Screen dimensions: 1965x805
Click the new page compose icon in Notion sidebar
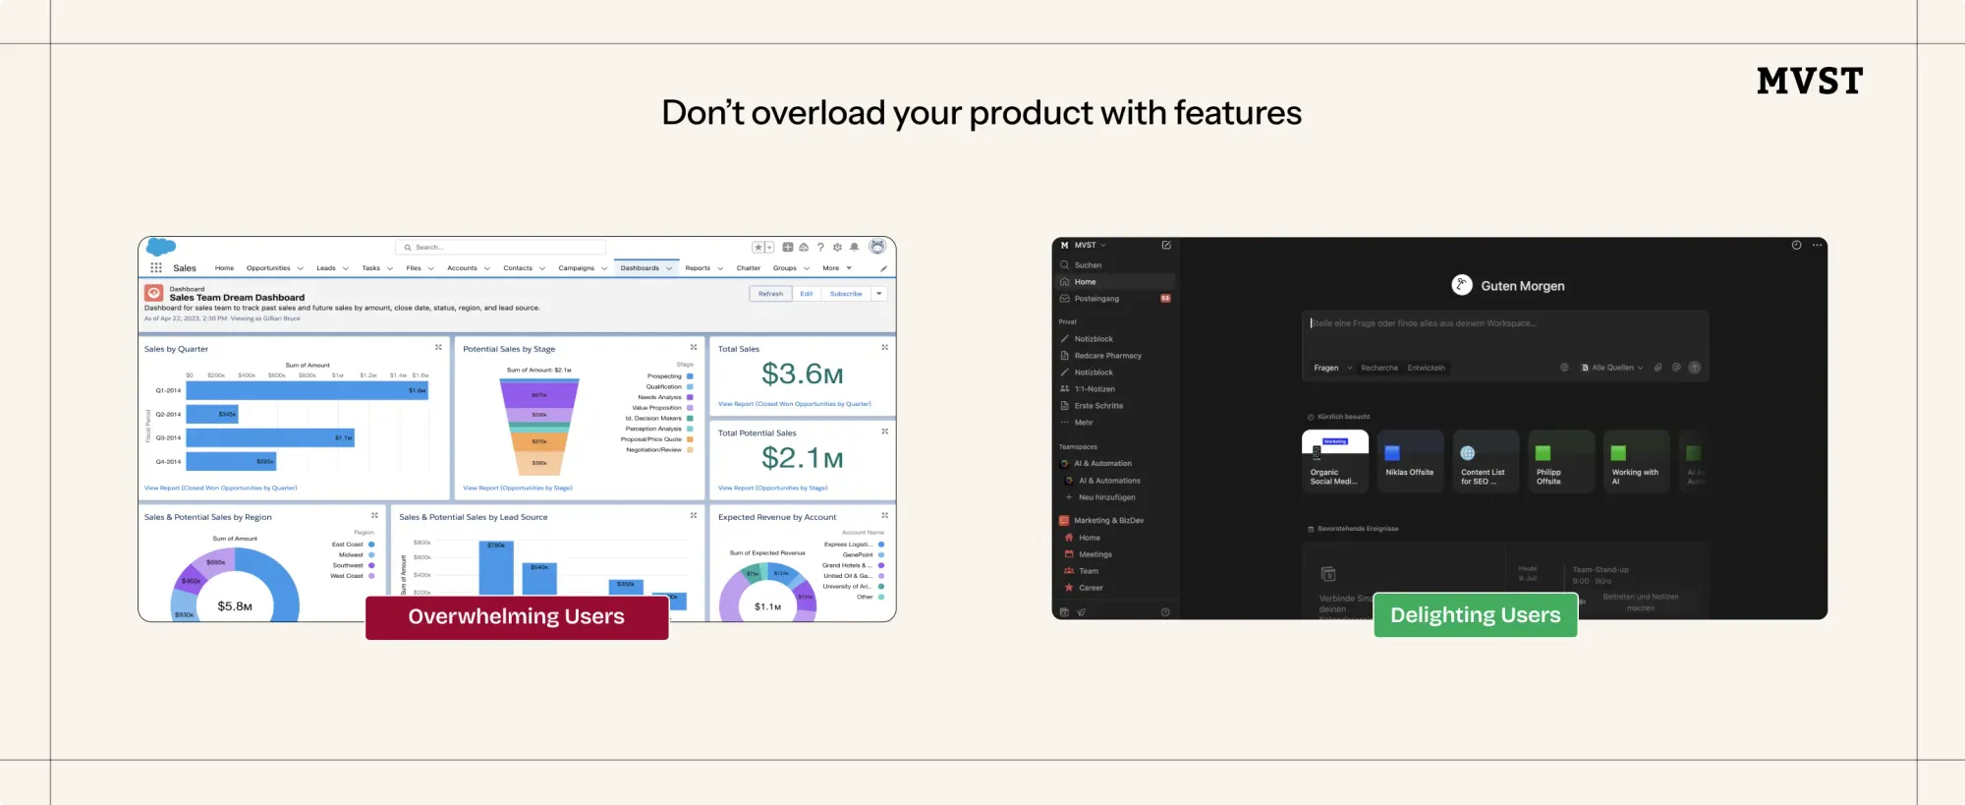1166,245
